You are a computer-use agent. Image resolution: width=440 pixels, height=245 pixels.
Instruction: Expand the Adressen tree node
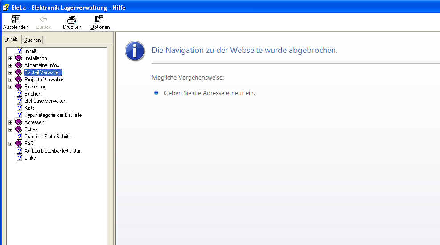[x=10, y=123]
